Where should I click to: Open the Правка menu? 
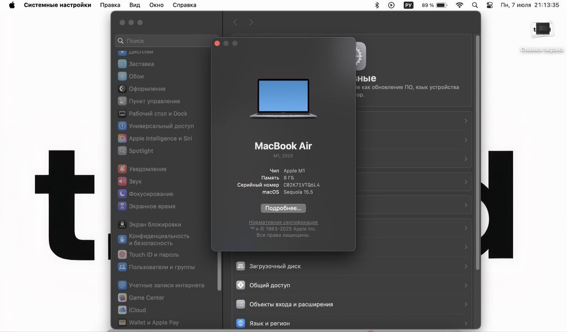click(110, 5)
